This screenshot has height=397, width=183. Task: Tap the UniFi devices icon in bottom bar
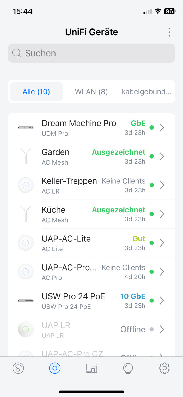click(55, 368)
